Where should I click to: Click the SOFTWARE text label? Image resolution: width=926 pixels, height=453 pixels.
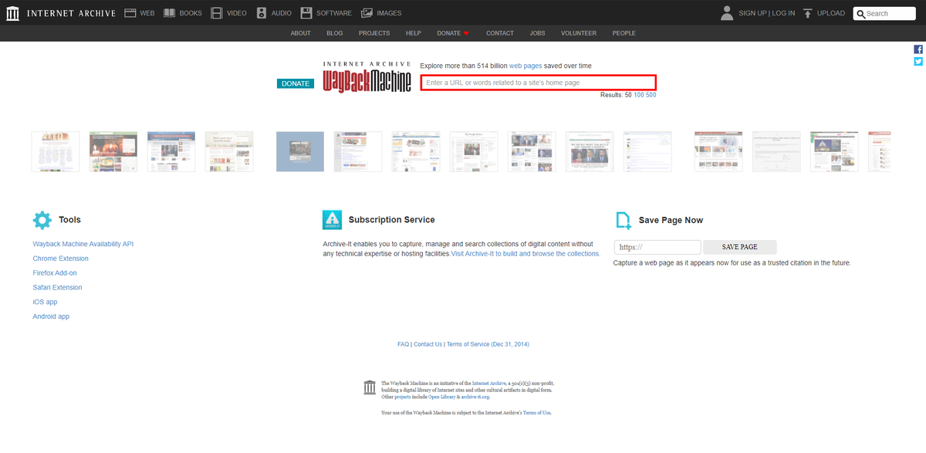334,13
